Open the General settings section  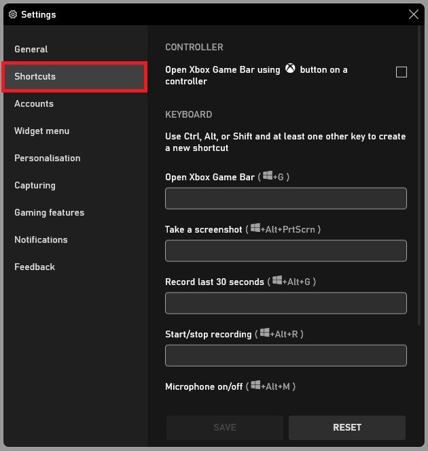point(31,49)
